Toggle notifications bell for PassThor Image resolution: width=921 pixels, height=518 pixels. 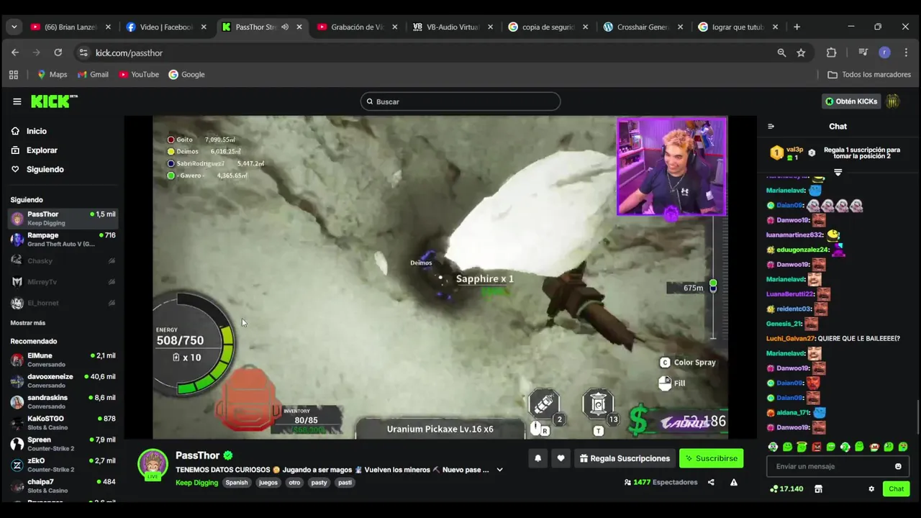537,458
